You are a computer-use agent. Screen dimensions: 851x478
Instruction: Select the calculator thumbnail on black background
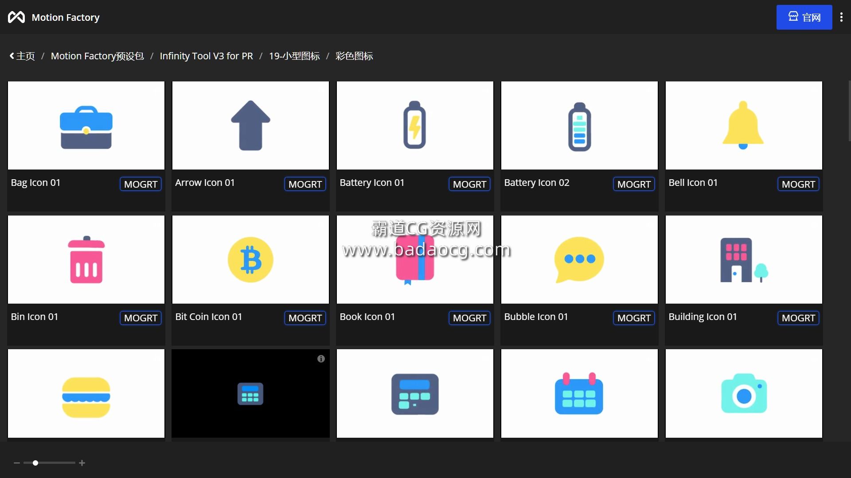coord(250,393)
